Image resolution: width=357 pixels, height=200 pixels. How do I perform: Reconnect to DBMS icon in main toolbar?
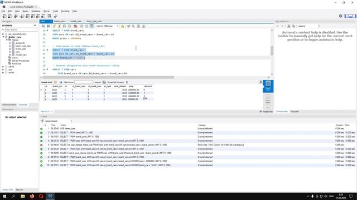pyautogui.click(x=56, y=16)
